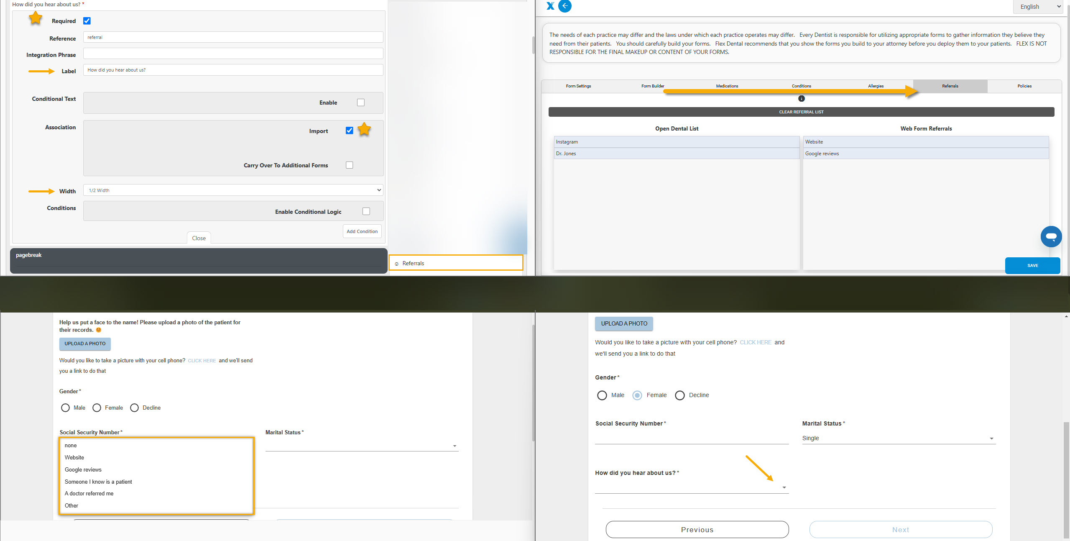Screen dimensions: 1070x541
Task: Click the Social Security Number field on right
Action: click(x=692, y=438)
